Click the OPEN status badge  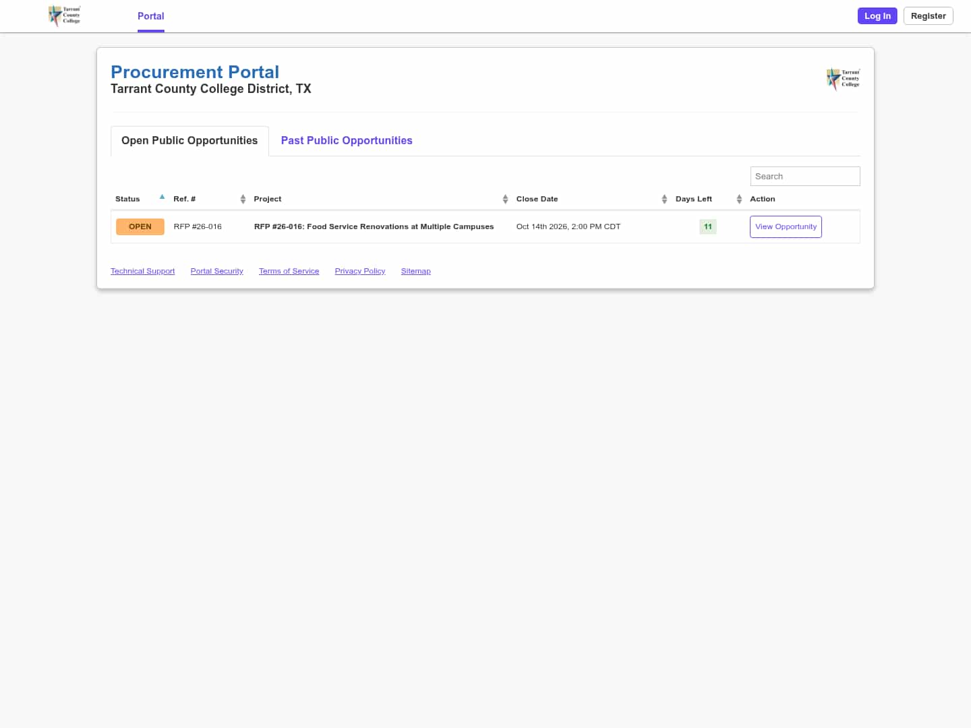(140, 226)
